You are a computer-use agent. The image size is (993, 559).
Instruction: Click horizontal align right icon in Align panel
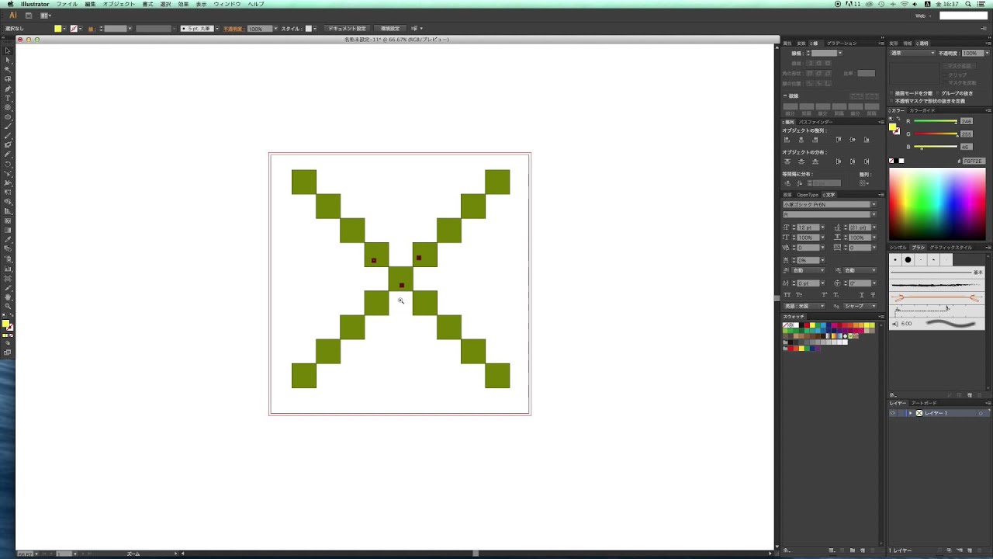(x=815, y=140)
